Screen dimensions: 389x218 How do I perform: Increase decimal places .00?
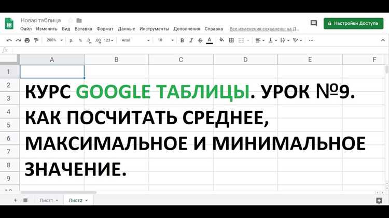tap(98, 40)
